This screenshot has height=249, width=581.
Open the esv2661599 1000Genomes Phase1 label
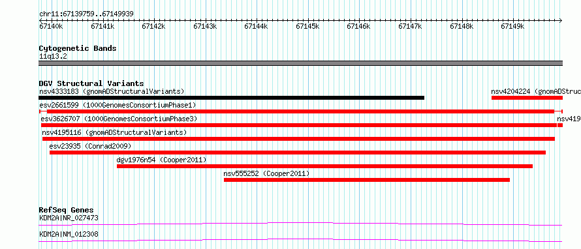click(118, 105)
